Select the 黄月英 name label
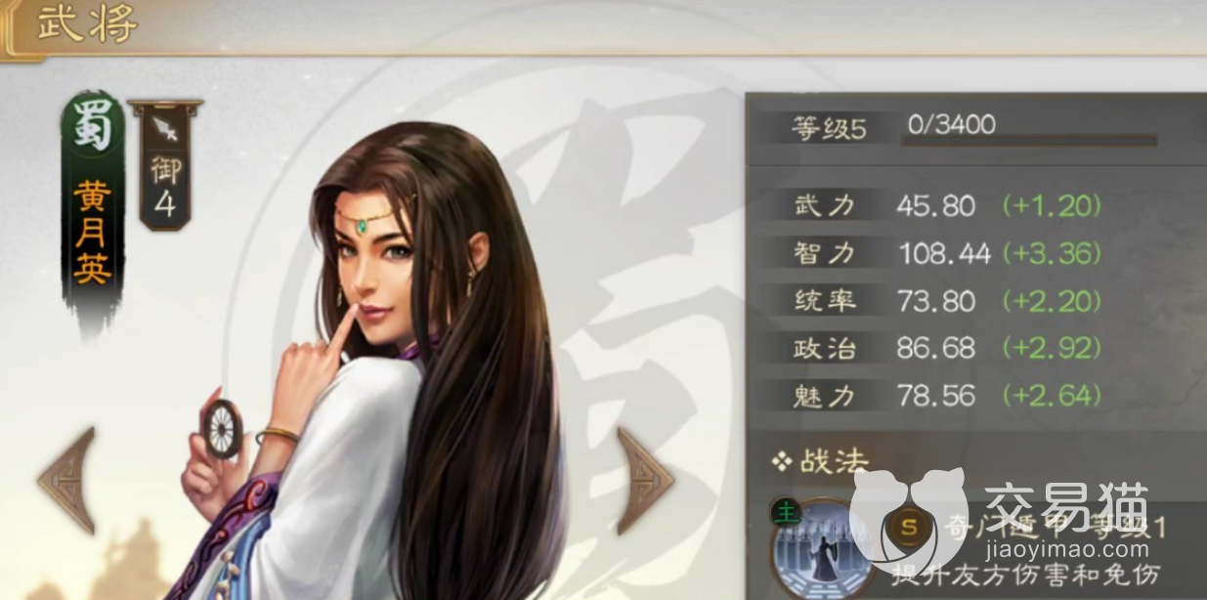This screenshot has width=1207, height=600. (93, 235)
